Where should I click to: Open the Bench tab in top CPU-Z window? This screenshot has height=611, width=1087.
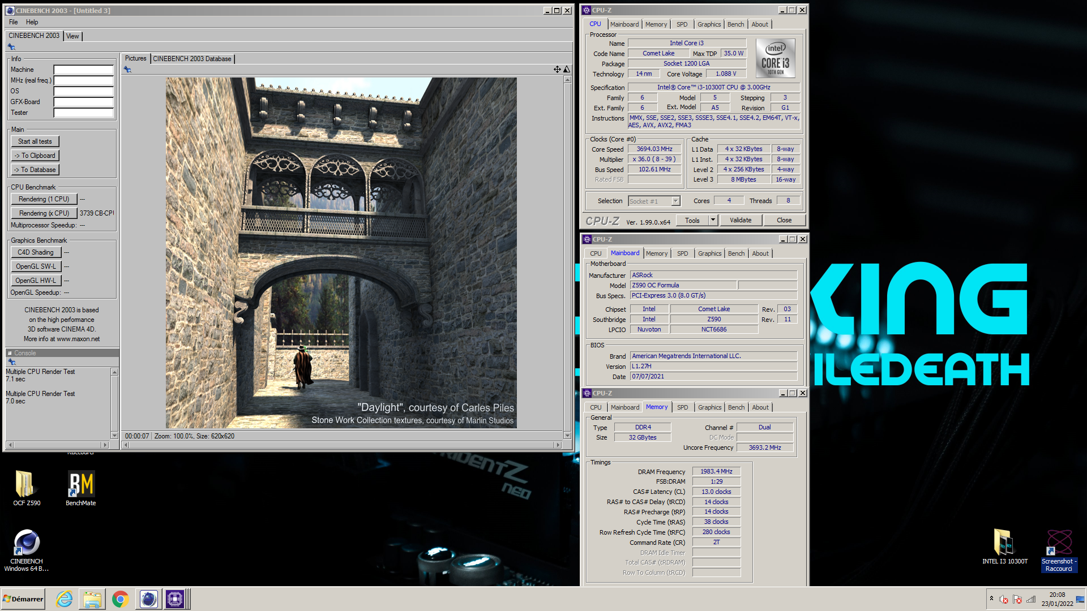pos(736,24)
